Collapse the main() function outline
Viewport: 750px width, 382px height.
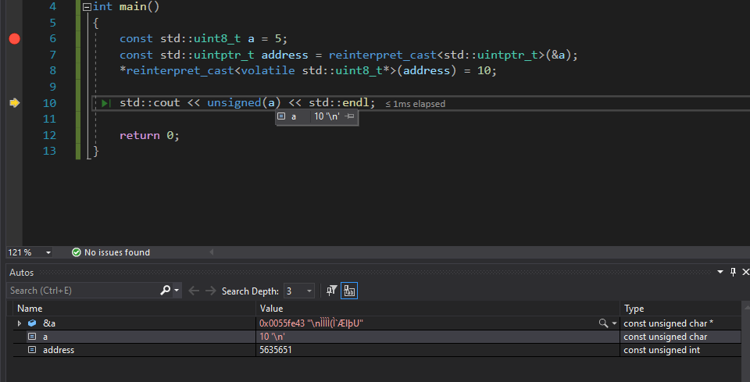pos(87,7)
